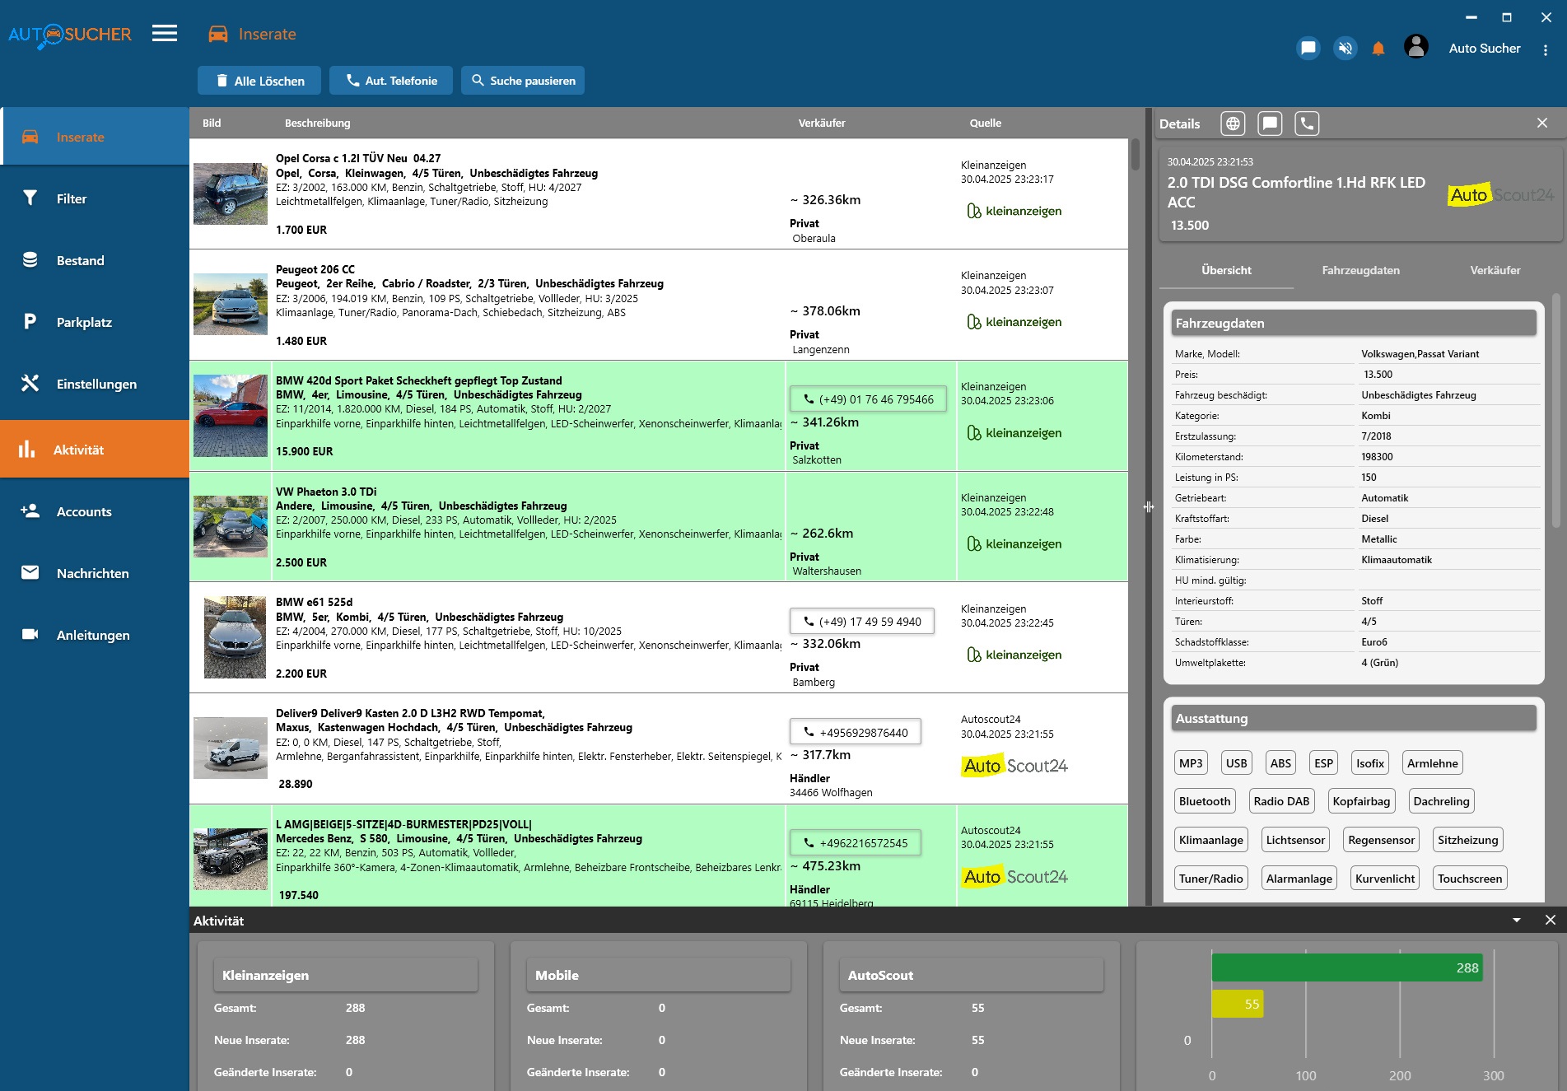
Task: Select the BMW e61 525d listing title
Action: (x=314, y=602)
